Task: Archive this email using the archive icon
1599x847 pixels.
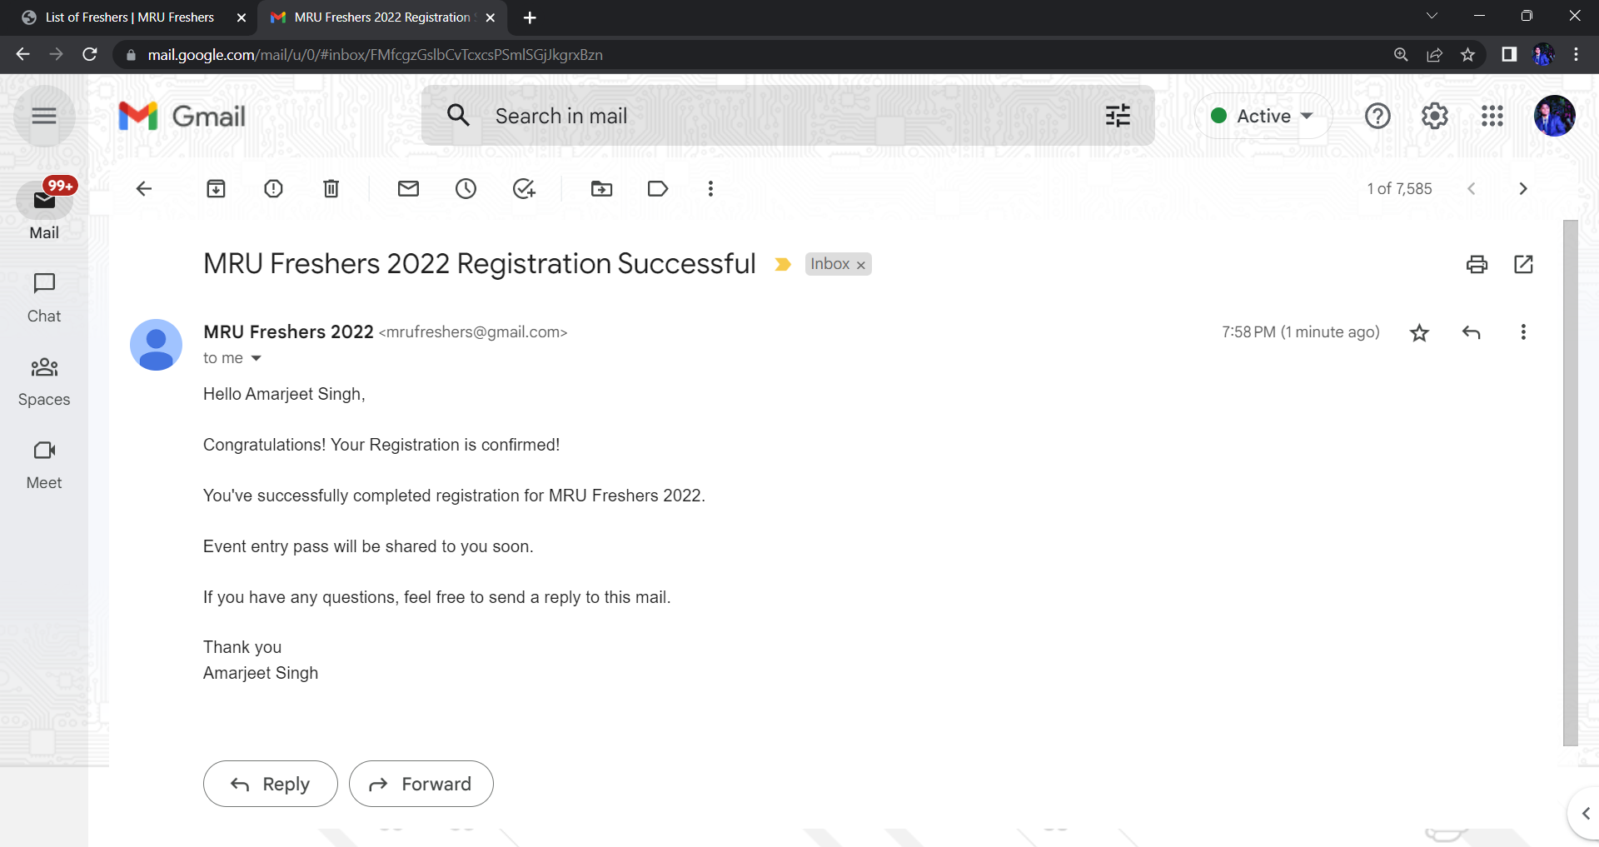Action: (216, 189)
